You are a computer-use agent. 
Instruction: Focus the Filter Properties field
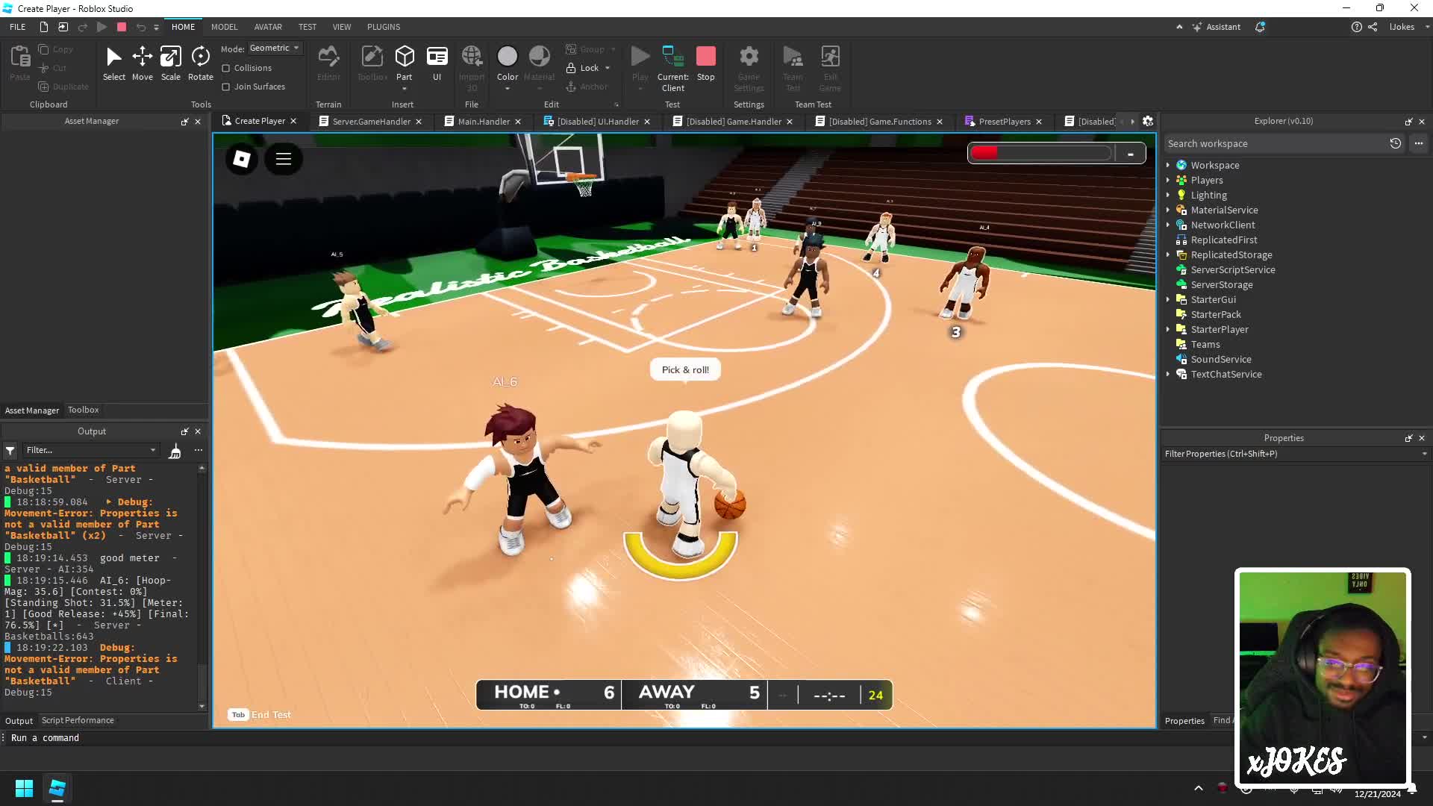pyautogui.click(x=1294, y=454)
